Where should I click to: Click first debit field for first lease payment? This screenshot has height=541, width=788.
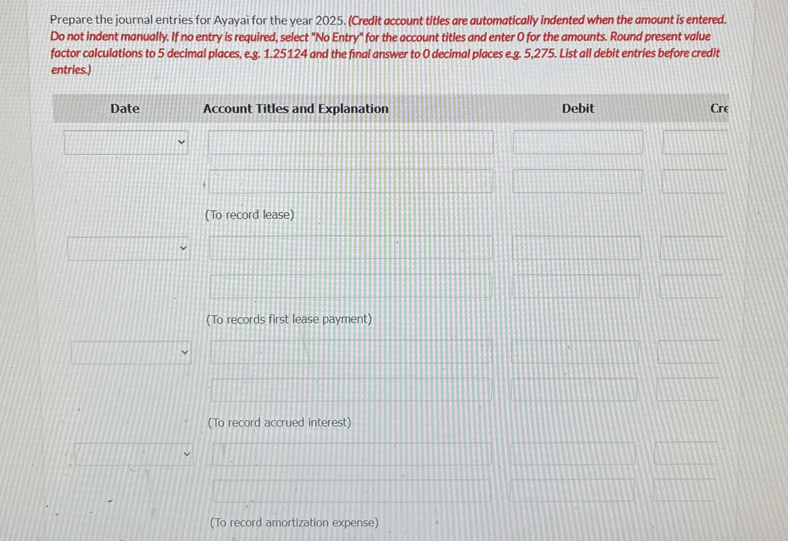pos(576,248)
